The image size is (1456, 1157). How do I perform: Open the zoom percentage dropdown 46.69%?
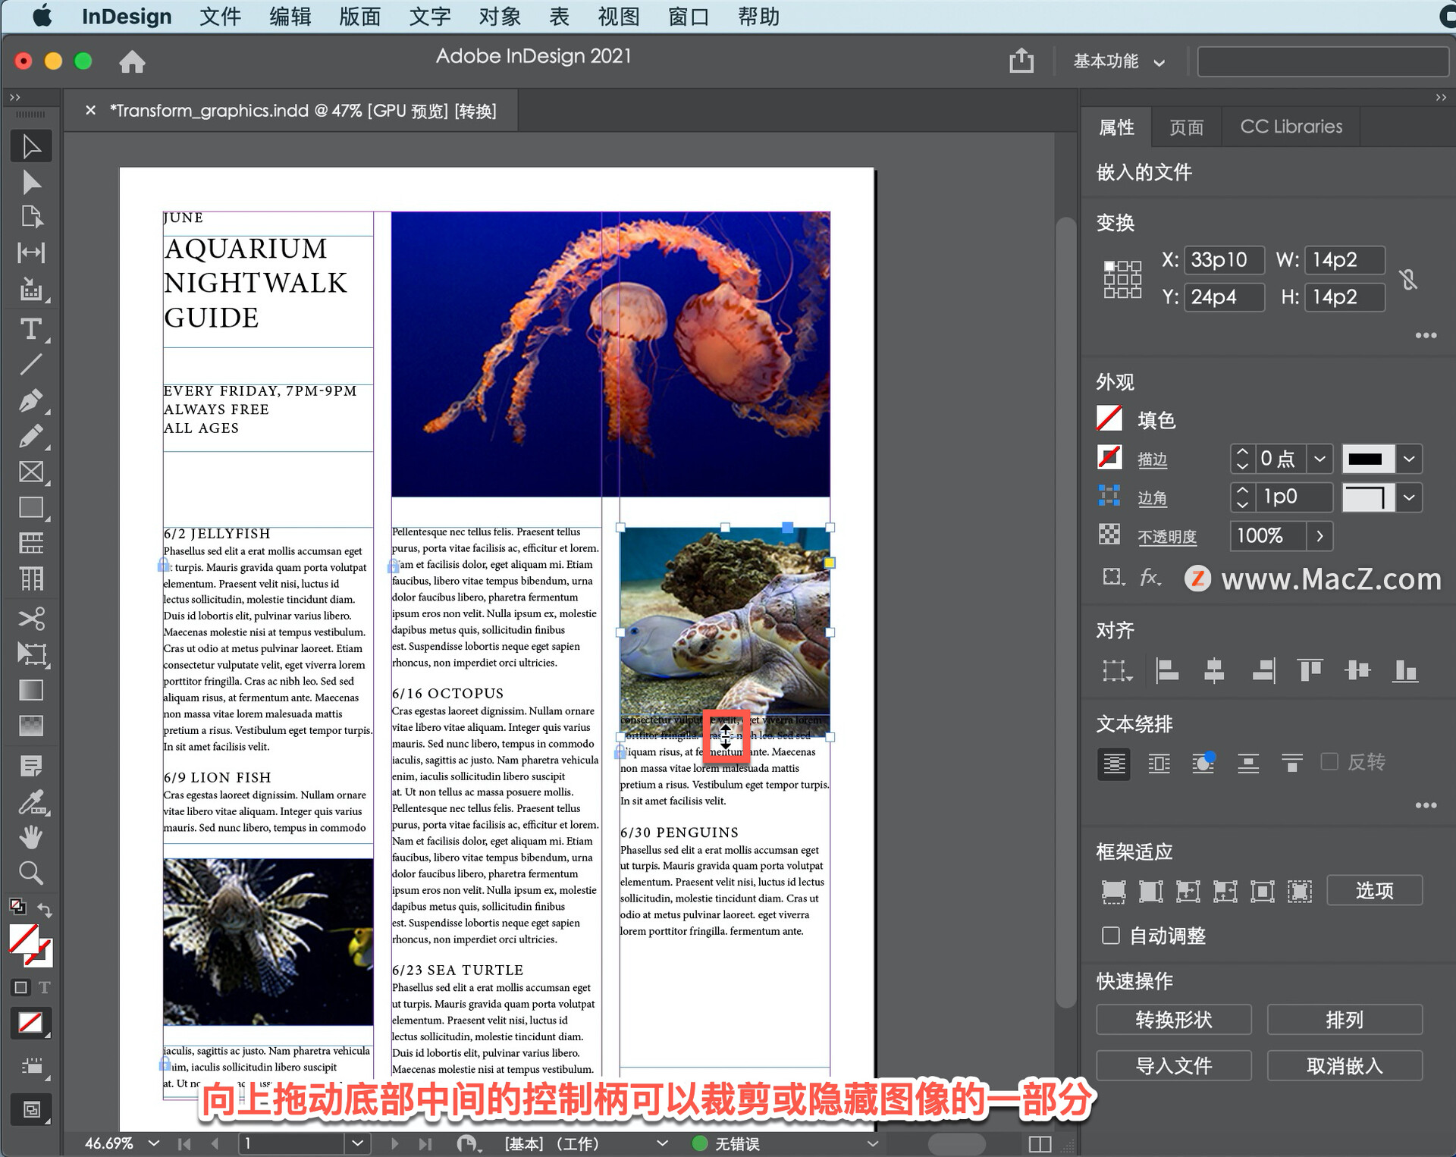tap(155, 1143)
